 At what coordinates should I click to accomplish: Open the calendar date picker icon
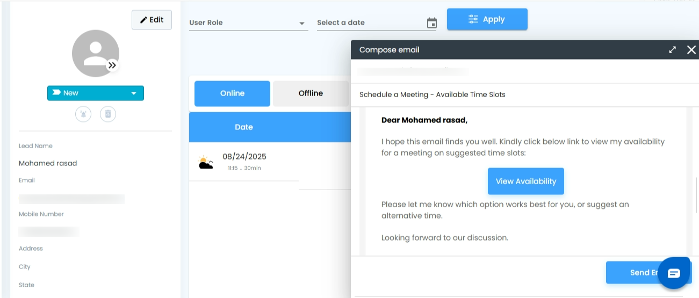tap(431, 23)
